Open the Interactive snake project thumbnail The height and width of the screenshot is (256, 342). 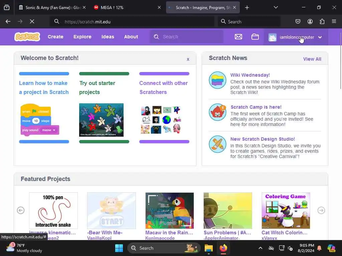[53, 211]
